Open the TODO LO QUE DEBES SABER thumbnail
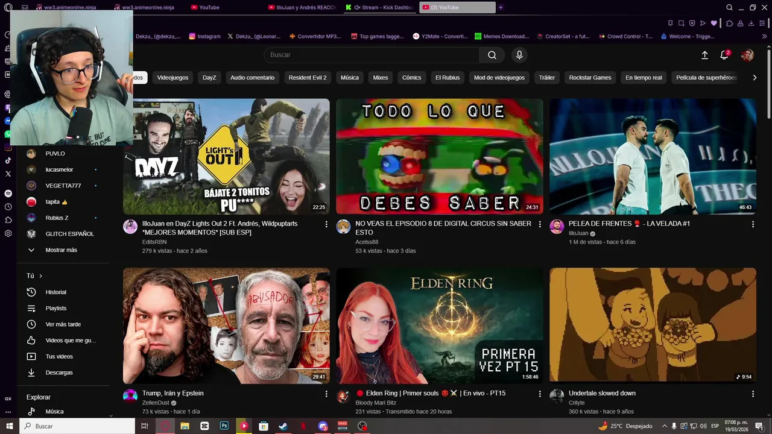 (x=440, y=157)
